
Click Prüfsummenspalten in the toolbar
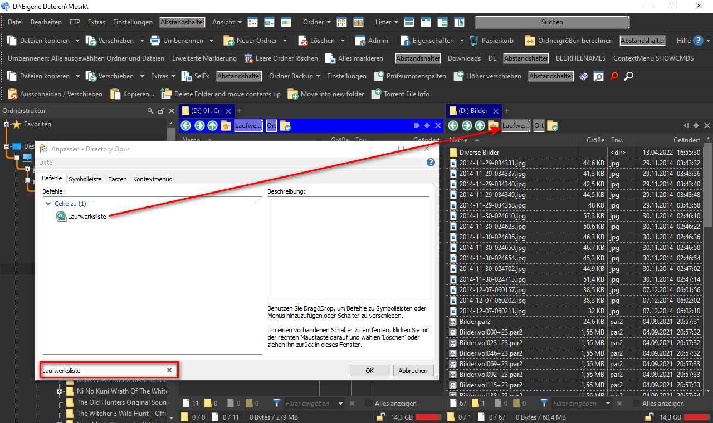coord(410,76)
